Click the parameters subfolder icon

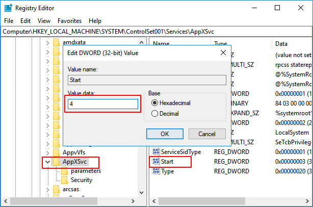(65, 171)
